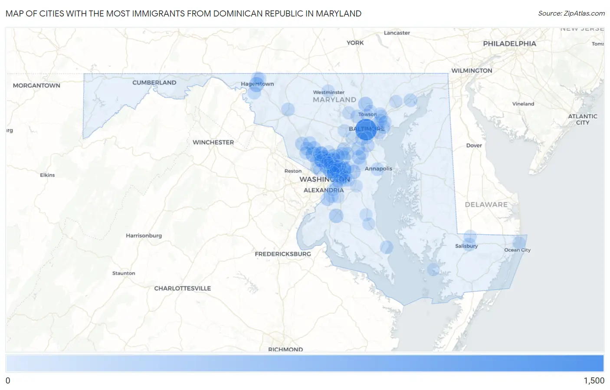Click the YORK map label
Viewport: 610px width, 390px height.
(355, 43)
